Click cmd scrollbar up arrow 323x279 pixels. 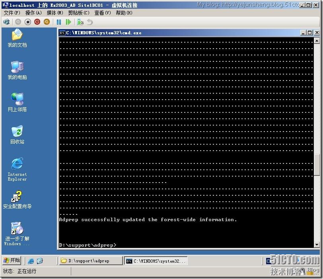317,40
